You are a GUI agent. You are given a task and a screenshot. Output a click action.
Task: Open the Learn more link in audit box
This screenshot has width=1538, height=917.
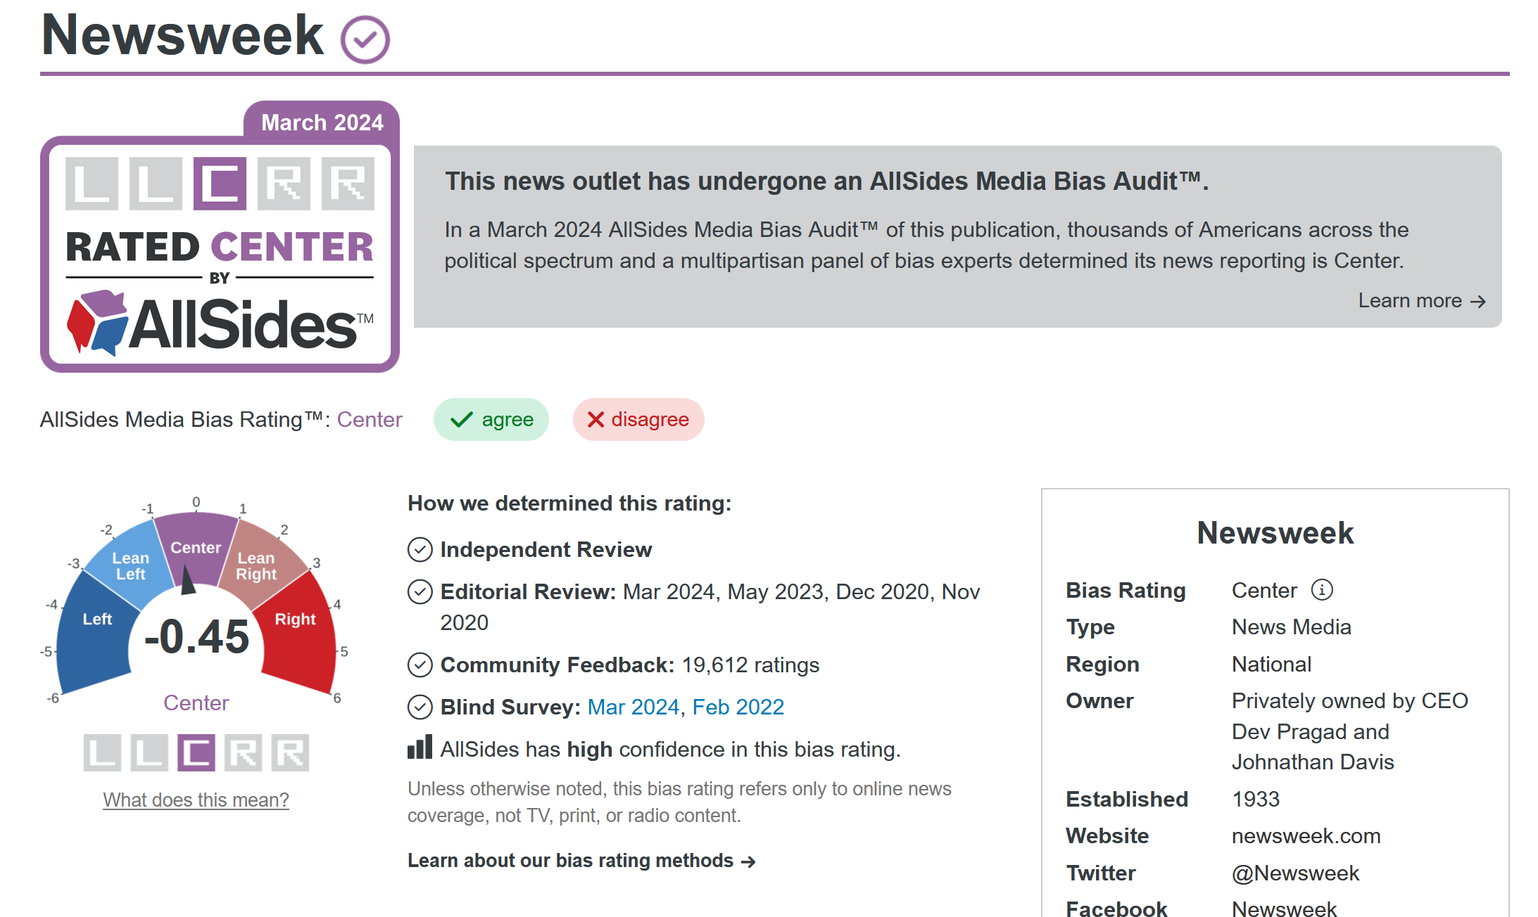click(x=1422, y=301)
